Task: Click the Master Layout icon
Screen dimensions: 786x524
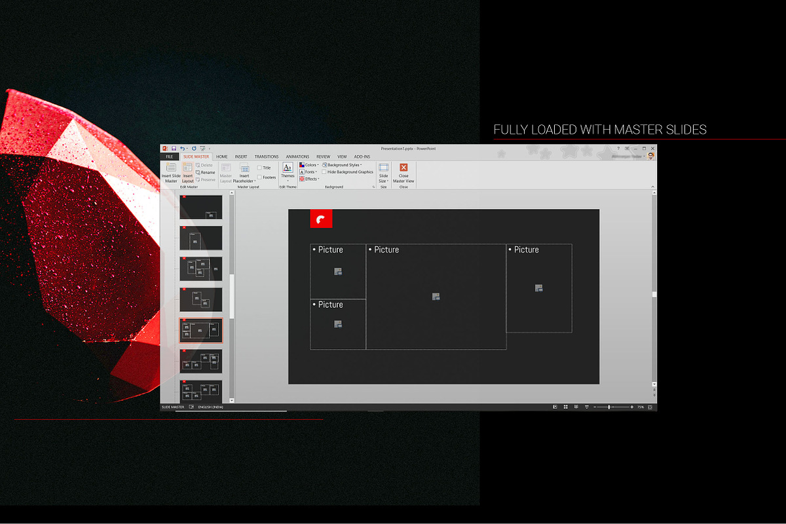Action: [226, 168]
